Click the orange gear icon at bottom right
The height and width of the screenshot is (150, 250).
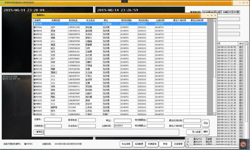click(x=243, y=144)
